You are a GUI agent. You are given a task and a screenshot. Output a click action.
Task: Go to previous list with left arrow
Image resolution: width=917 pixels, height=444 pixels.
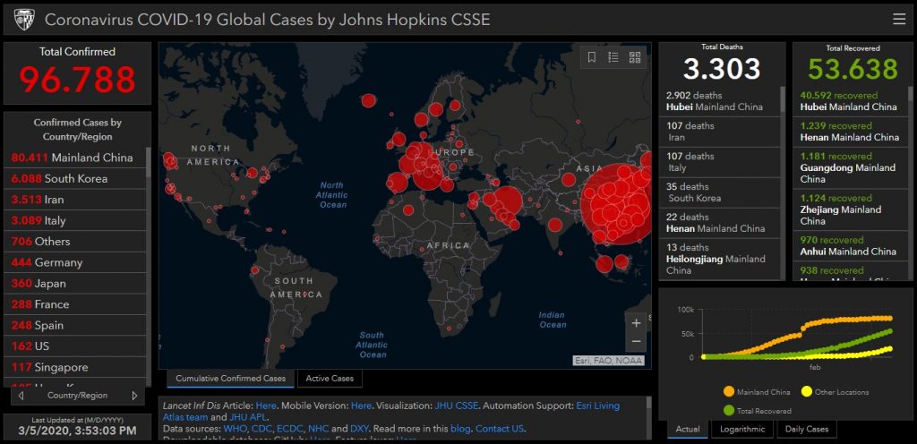pos(20,395)
